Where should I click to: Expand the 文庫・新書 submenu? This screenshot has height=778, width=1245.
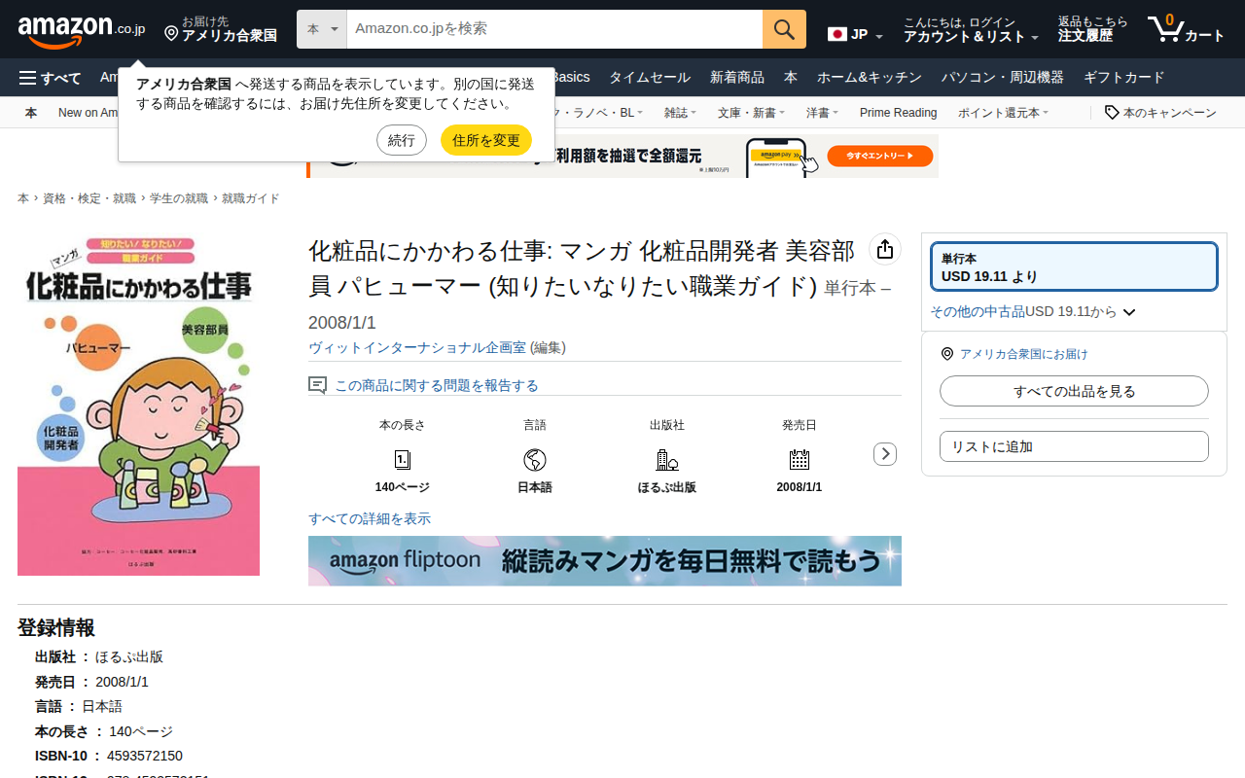pos(751,113)
